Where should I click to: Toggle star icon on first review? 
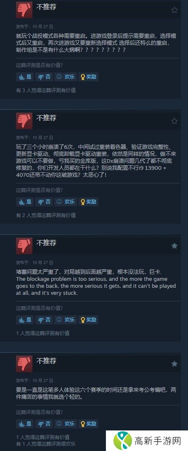174,10
